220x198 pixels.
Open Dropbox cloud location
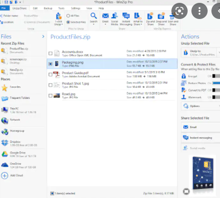coord(19,143)
